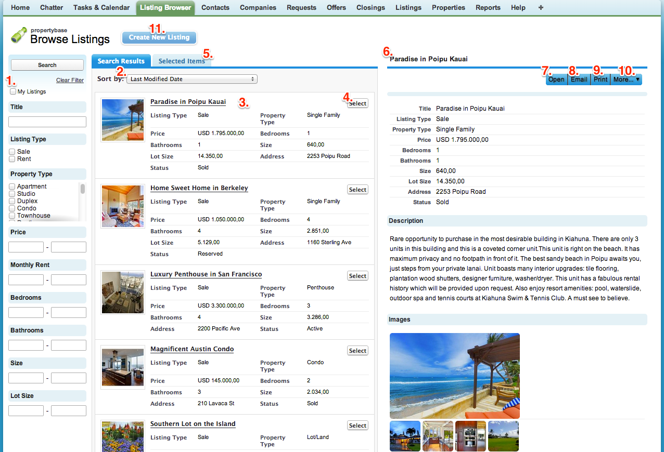This screenshot has width=664, height=452.
Task: Check the Condo property type filter
Action: pyautogui.click(x=12, y=208)
